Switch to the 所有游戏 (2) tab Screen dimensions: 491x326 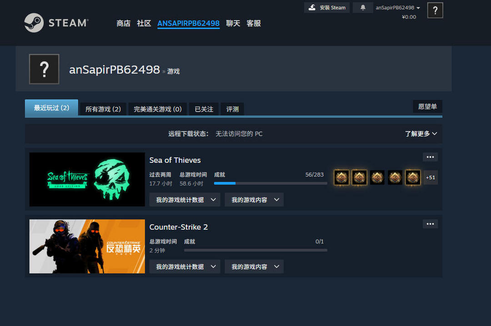tap(103, 109)
